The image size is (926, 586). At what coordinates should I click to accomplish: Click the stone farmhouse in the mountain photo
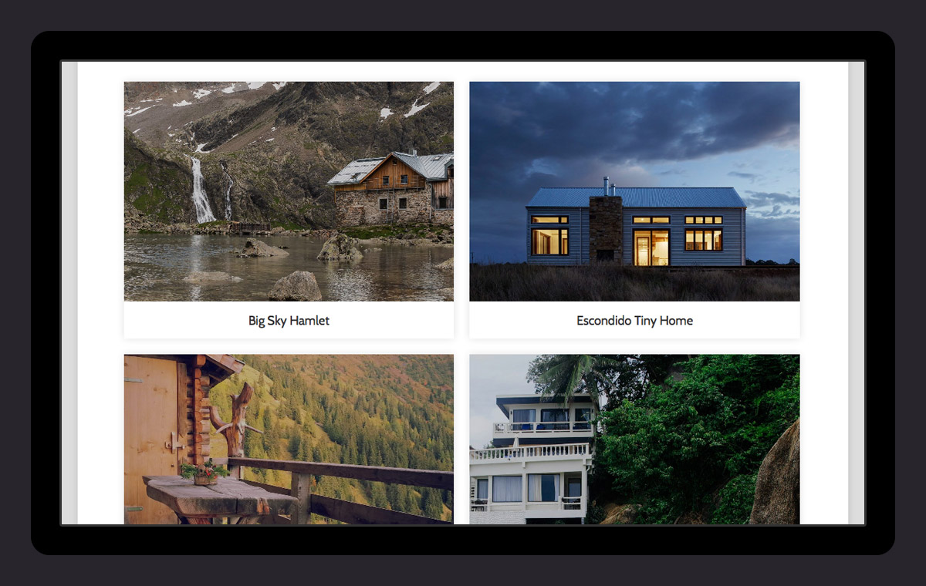pyautogui.click(x=392, y=190)
